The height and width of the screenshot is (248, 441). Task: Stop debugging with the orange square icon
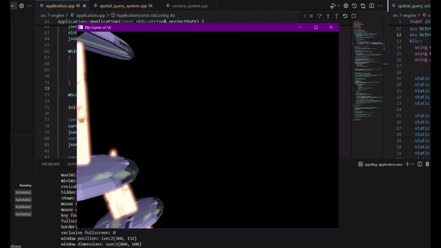[x=353, y=16]
